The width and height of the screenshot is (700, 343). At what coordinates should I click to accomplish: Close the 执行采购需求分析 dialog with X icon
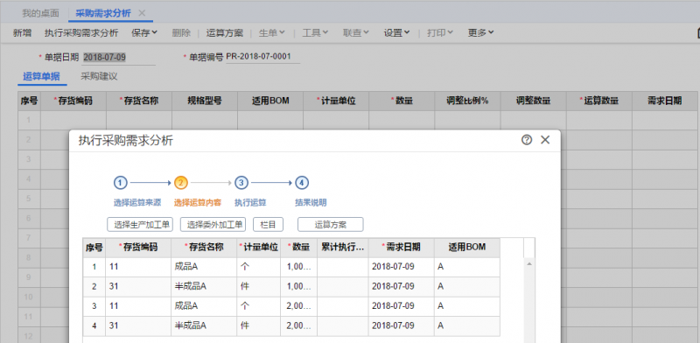pos(544,140)
